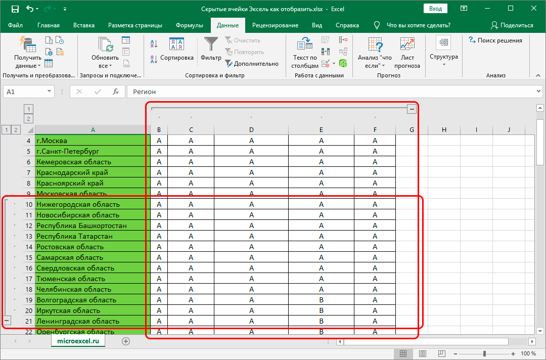Open the Получить данные menu
Viewport: 546px width, 360px height.
pos(27,52)
